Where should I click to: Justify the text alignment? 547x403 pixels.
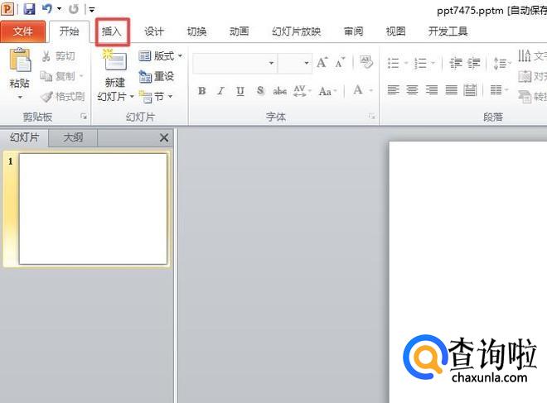[451, 90]
